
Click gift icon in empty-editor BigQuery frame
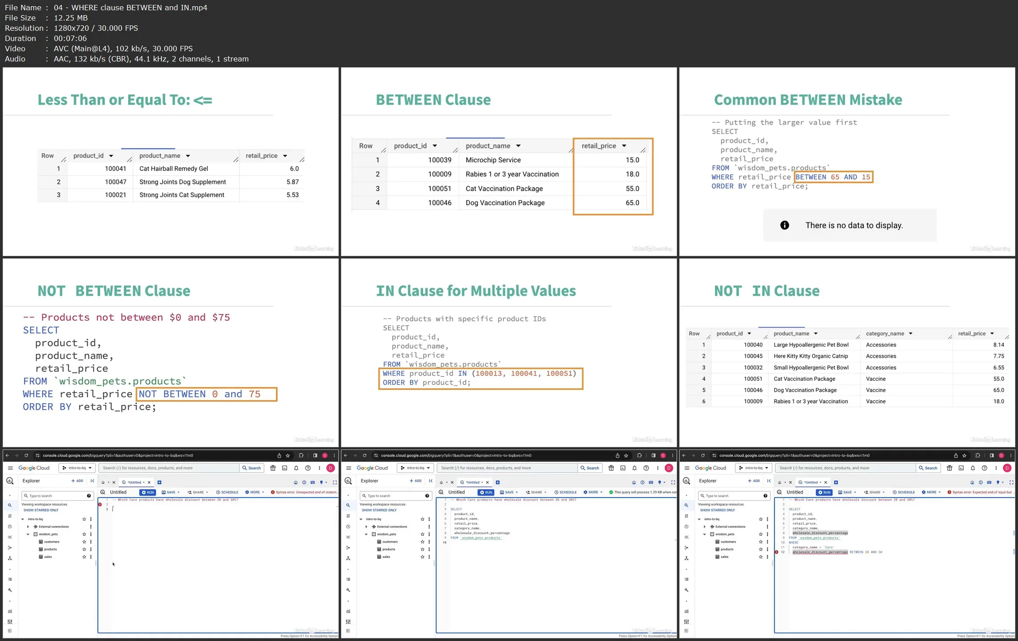click(x=273, y=468)
